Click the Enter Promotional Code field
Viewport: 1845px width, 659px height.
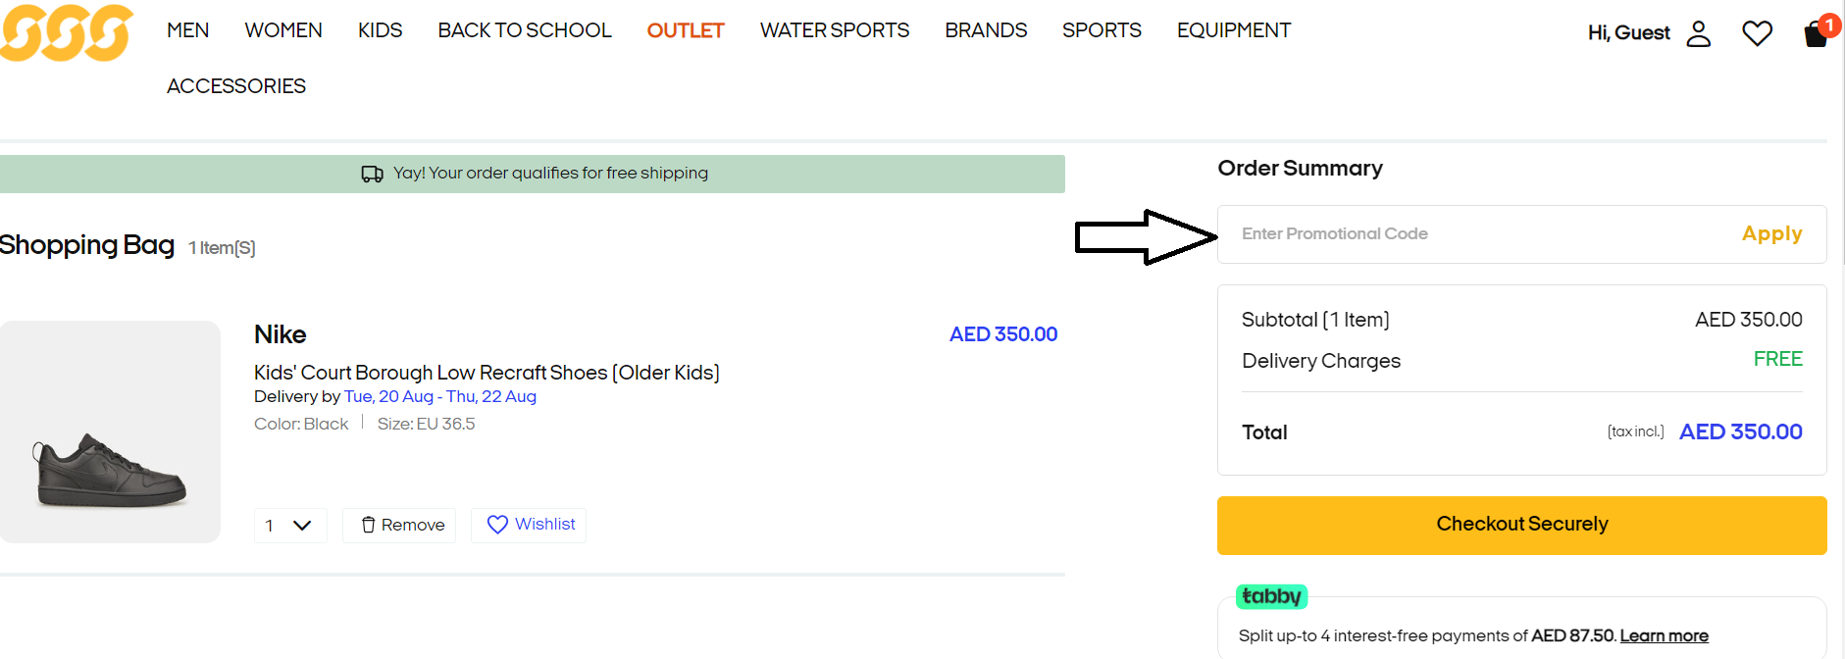point(1422,234)
